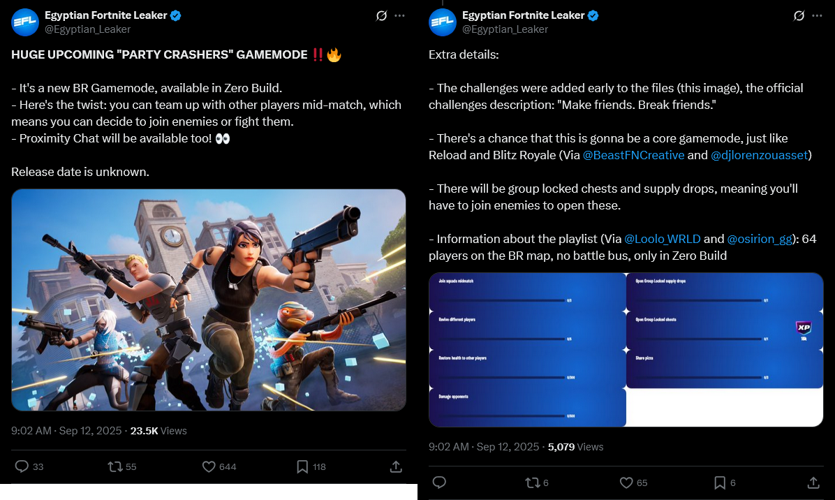Visit the @osirion_gg profile link
This screenshot has height=500, width=835.
(x=760, y=239)
